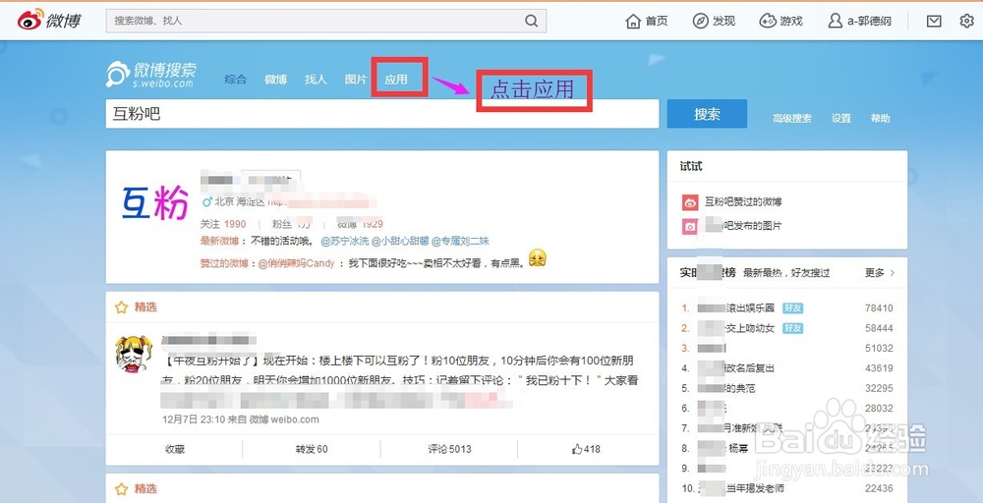Click the Weibo logo in top bar
This screenshot has height=503, width=983.
[x=49, y=20]
